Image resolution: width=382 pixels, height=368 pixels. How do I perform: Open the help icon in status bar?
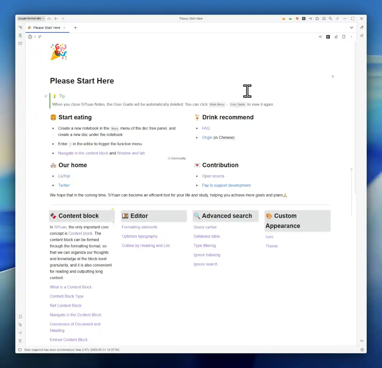pyautogui.click(x=362, y=350)
